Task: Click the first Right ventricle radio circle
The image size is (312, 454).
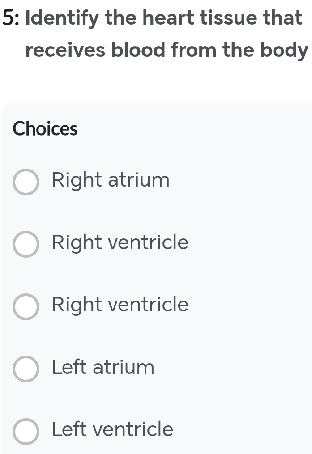Action: click(26, 244)
